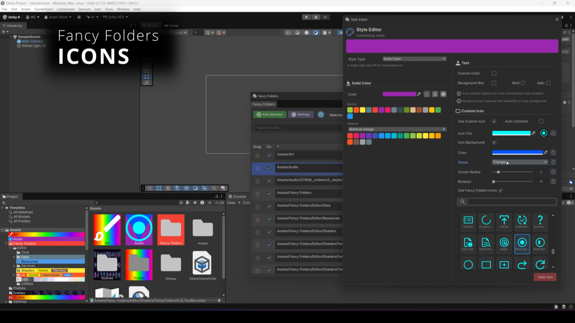Collapse the Fancy Folders tree node
Viewport: 575px width, 323px height.
point(7,244)
